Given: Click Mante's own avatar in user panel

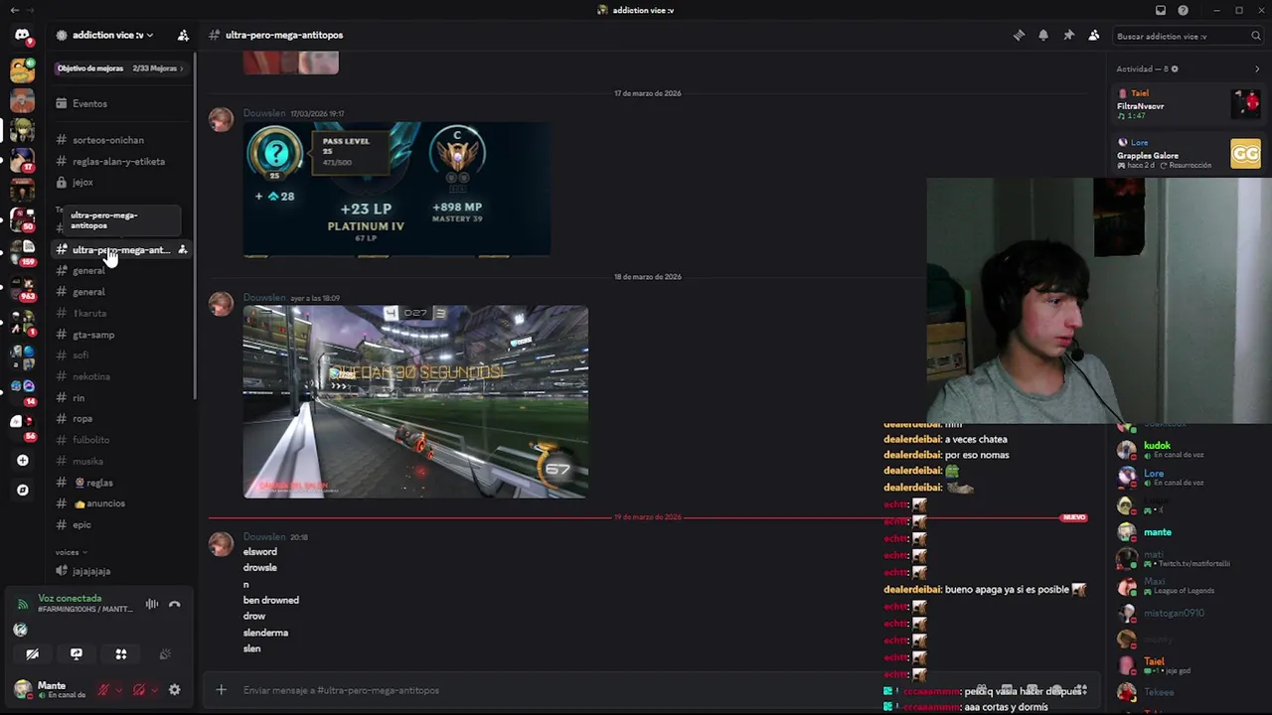Looking at the screenshot, I should click(x=22, y=688).
